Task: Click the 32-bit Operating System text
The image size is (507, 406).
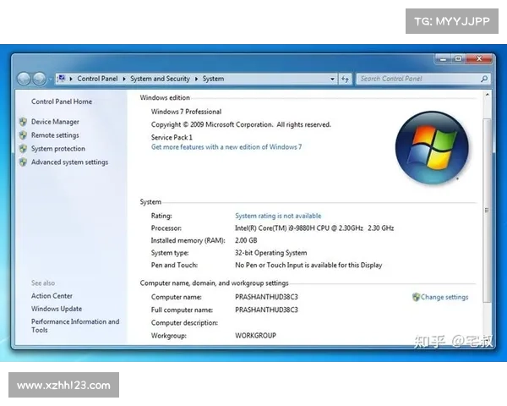Action: pos(271,253)
